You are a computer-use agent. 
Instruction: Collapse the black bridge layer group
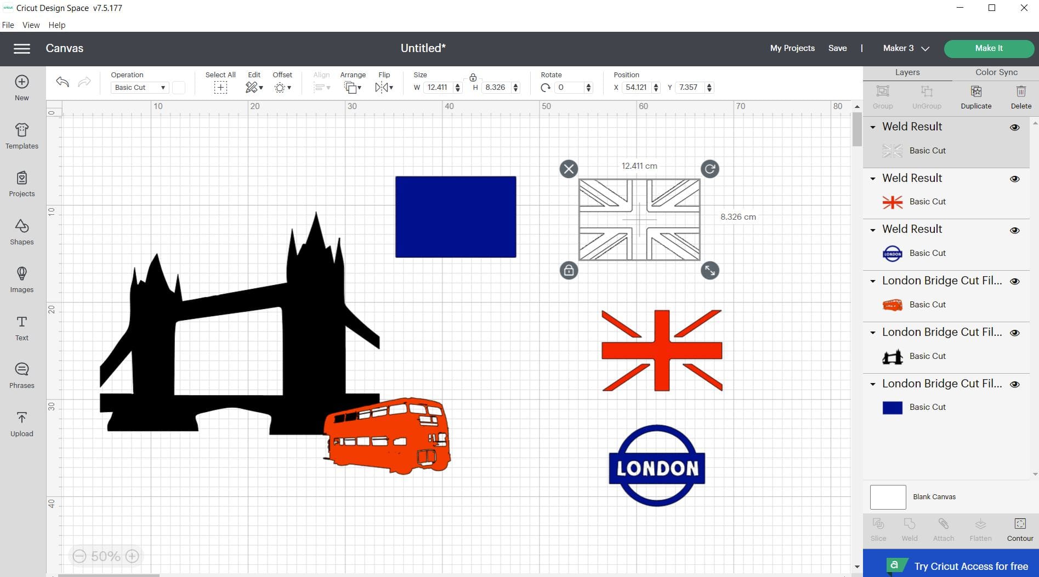click(x=873, y=333)
